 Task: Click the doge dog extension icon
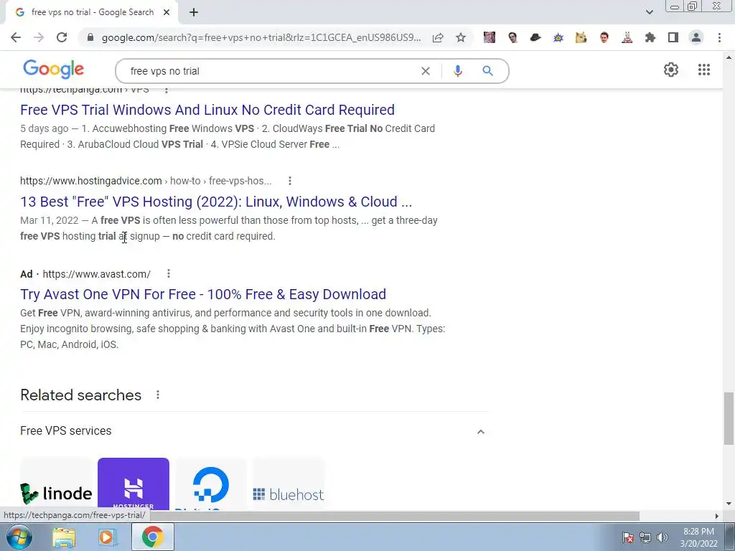[x=581, y=37]
